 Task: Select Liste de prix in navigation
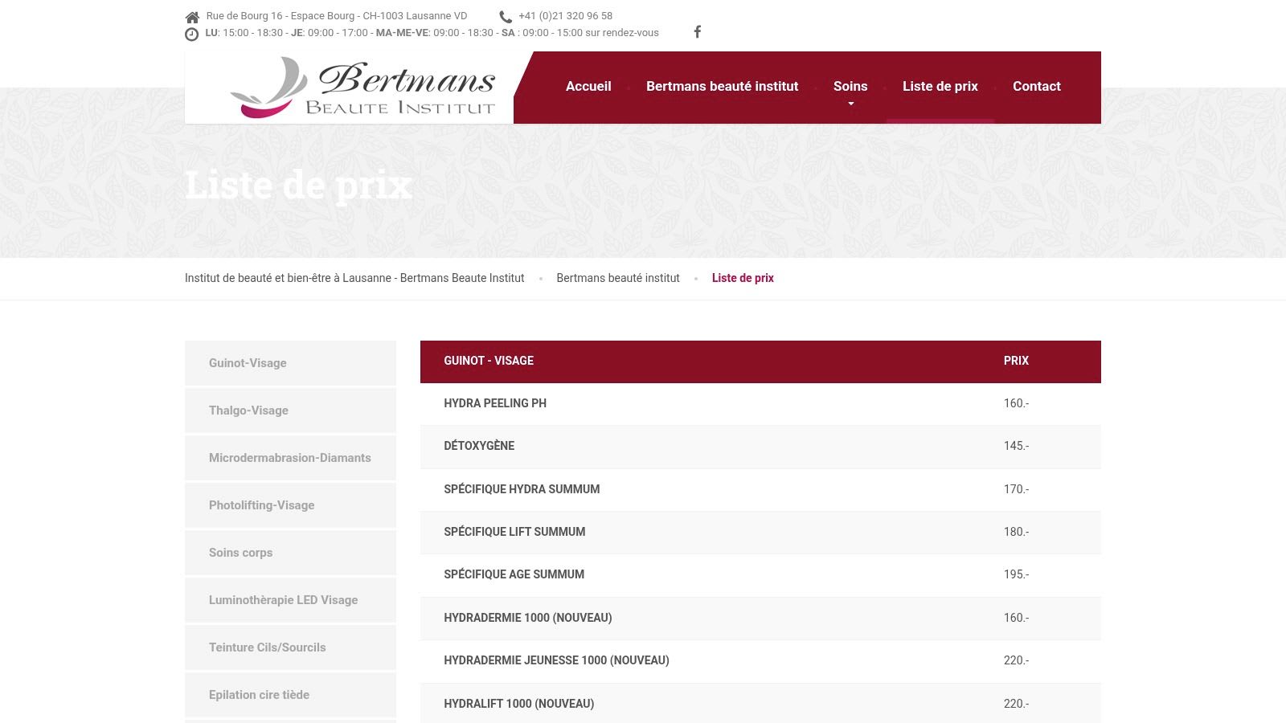[x=940, y=86]
